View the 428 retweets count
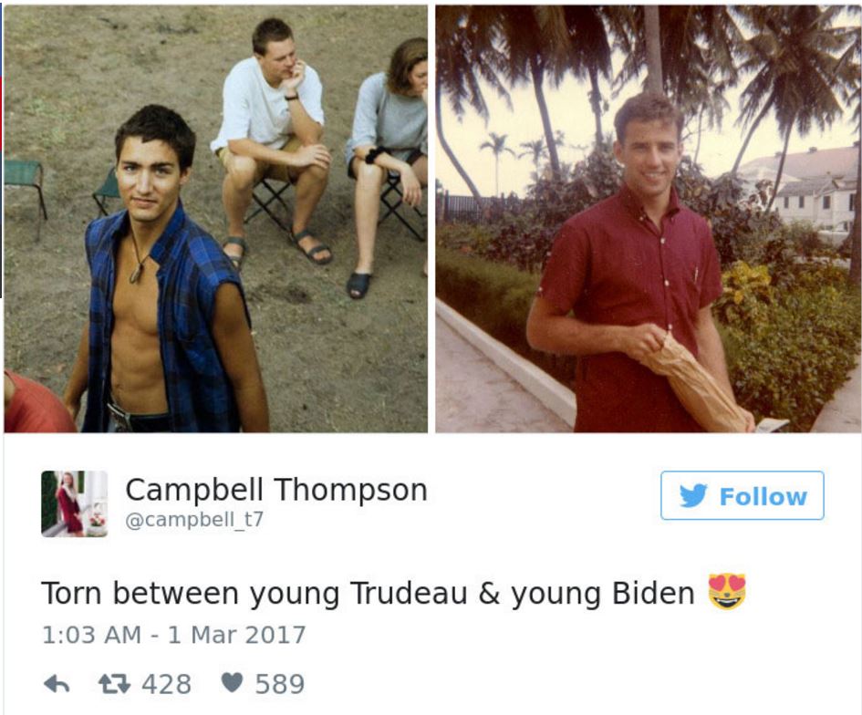862x715 pixels. pos(167,684)
